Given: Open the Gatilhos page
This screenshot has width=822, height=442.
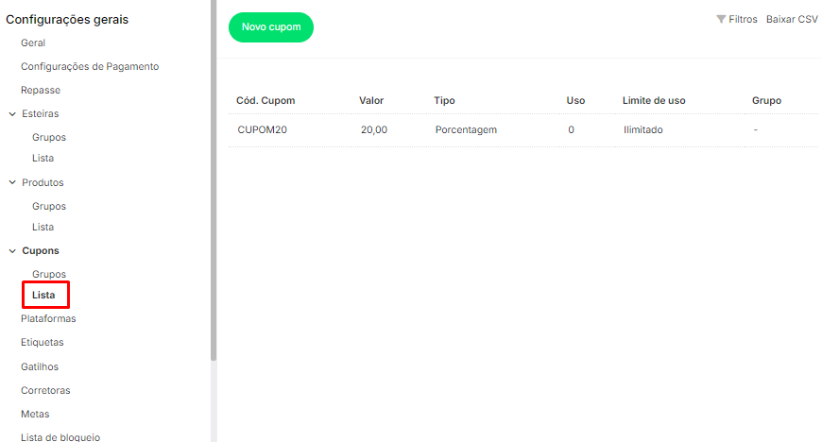Looking at the screenshot, I should (40, 366).
